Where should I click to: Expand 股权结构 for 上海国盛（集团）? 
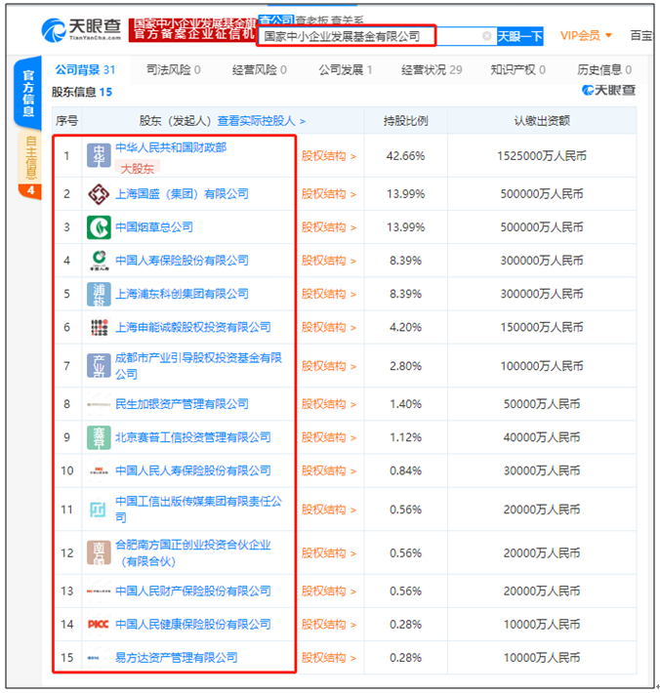pyautogui.click(x=328, y=194)
